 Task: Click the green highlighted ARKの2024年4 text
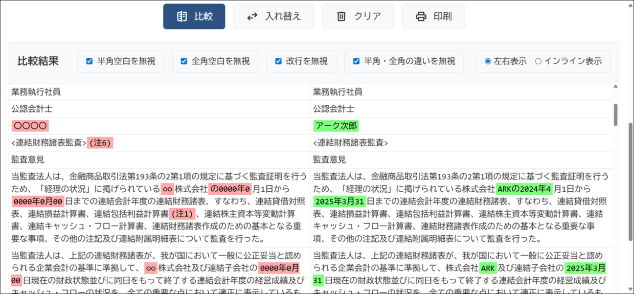[x=524, y=189]
